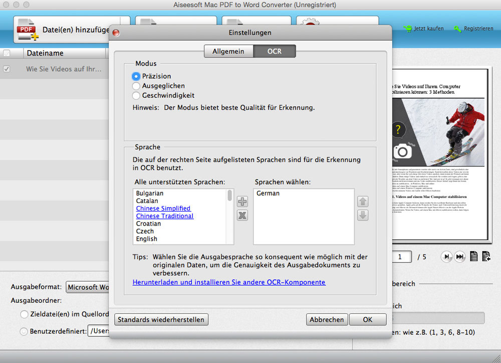Viewport: 501px width, 363px height.
Task: Click the Jetzt kaufen link
Action: click(424, 29)
